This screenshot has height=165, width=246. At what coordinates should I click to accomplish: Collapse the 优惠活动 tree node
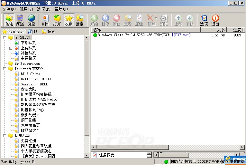click(5, 136)
